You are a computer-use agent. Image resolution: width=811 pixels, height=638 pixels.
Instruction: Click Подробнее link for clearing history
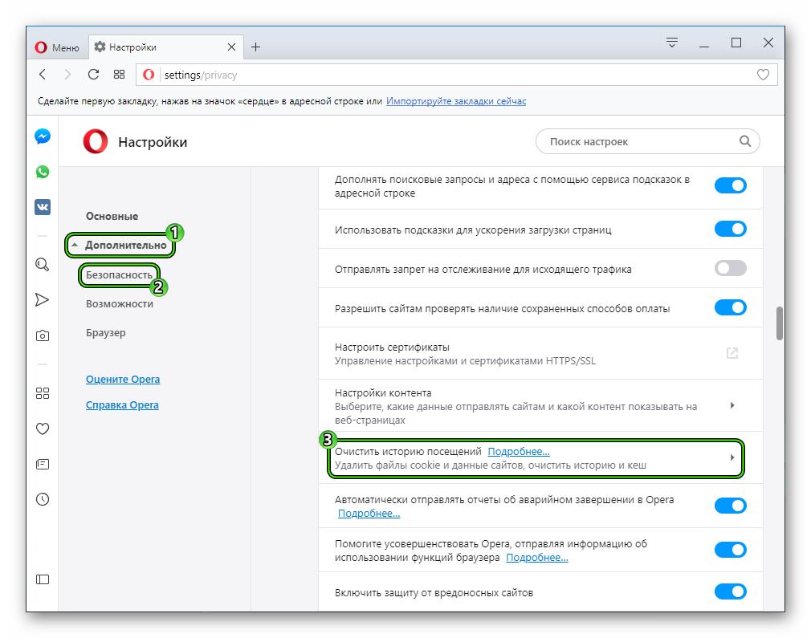(519, 451)
